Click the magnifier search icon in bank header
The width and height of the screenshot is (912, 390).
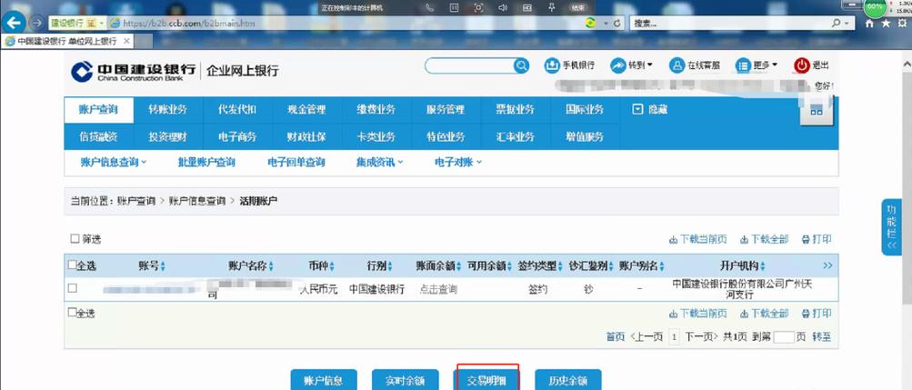click(x=521, y=65)
